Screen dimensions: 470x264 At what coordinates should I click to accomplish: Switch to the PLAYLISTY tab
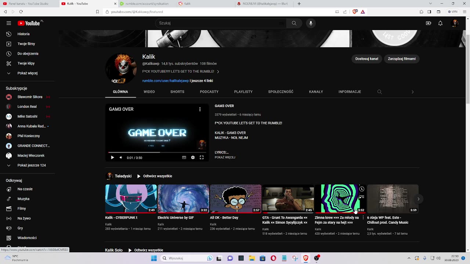coord(243,92)
